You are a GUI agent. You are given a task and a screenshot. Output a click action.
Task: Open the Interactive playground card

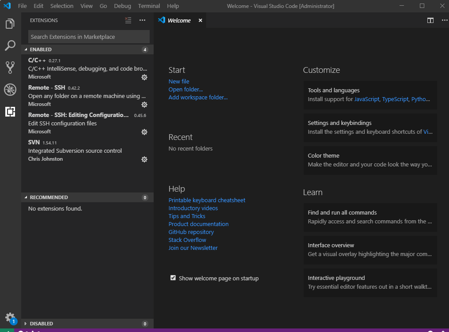370,283
